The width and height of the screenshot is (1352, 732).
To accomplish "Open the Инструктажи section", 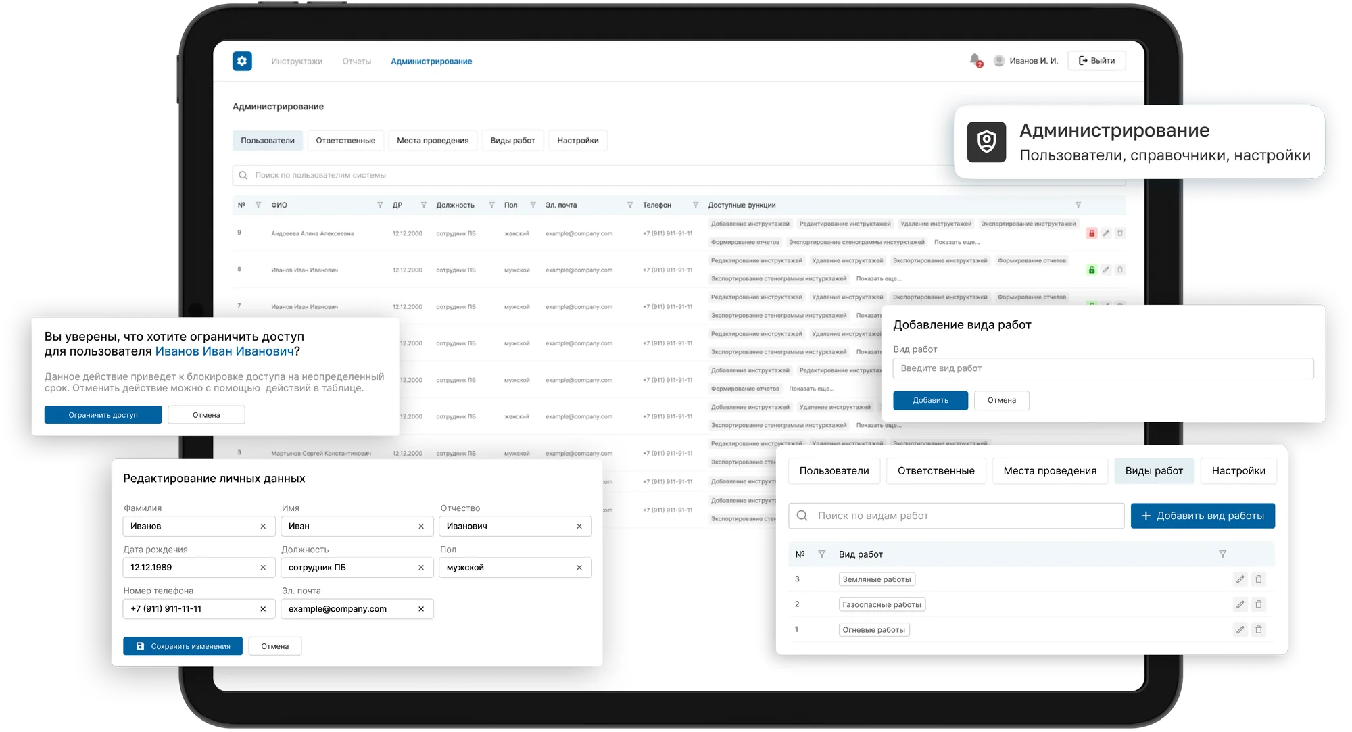I will click(297, 62).
